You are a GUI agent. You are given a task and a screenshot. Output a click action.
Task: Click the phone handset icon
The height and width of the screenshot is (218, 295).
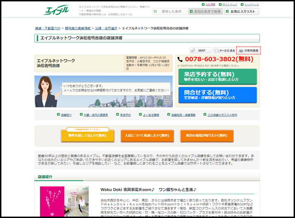pos(180,59)
